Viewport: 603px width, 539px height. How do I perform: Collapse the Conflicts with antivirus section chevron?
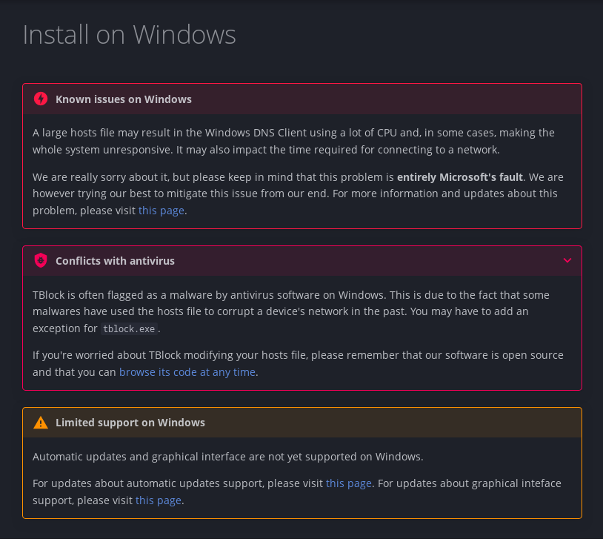pyautogui.click(x=567, y=261)
